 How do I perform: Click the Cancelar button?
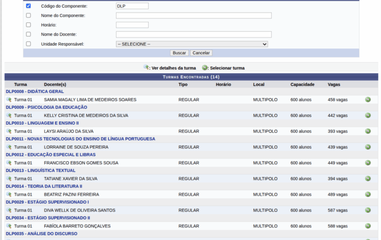(x=201, y=53)
